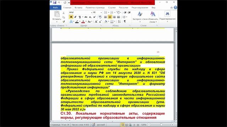Toggle strikethrough abc formatting
The width and height of the screenshot is (227, 127).
(86, 17)
